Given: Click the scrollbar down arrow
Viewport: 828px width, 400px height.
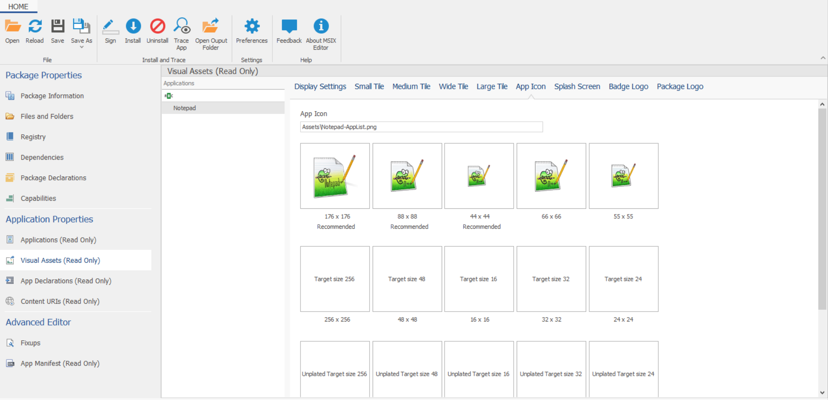Looking at the screenshot, I should point(822,393).
